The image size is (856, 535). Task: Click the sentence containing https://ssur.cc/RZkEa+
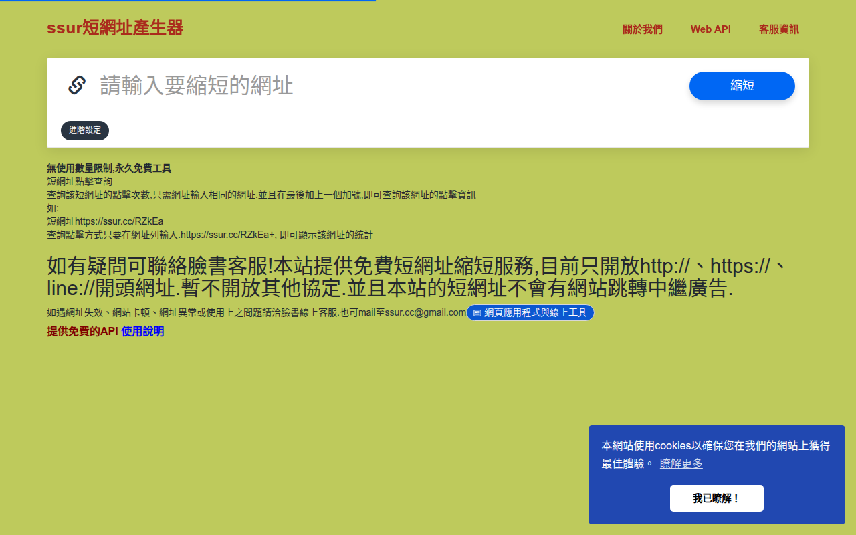coord(209,235)
